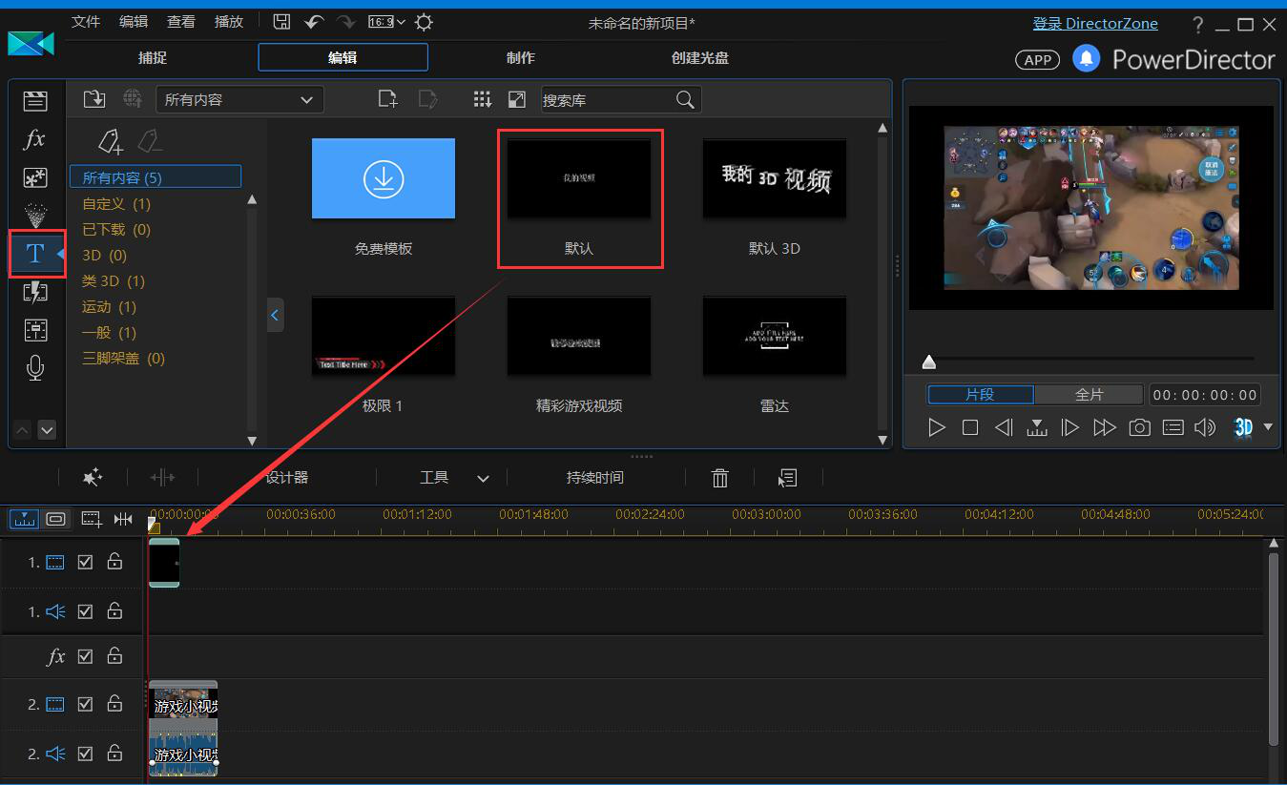1287x785 pixels.
Task: Toggle checkbox for video track 1
Action: (85, 563)
